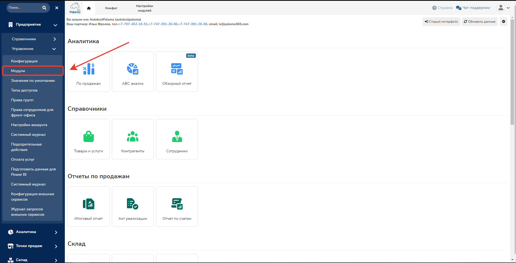Click the settings gear icon
The width and height of the screenshot is (516, 263).
503,22
